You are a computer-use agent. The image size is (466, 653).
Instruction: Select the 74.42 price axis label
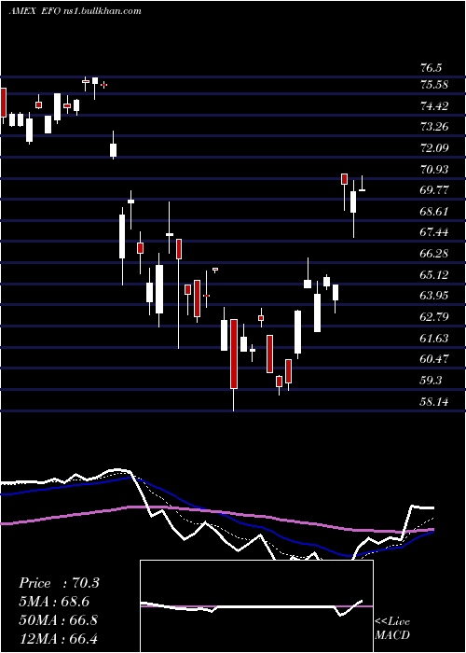point(434,106)
